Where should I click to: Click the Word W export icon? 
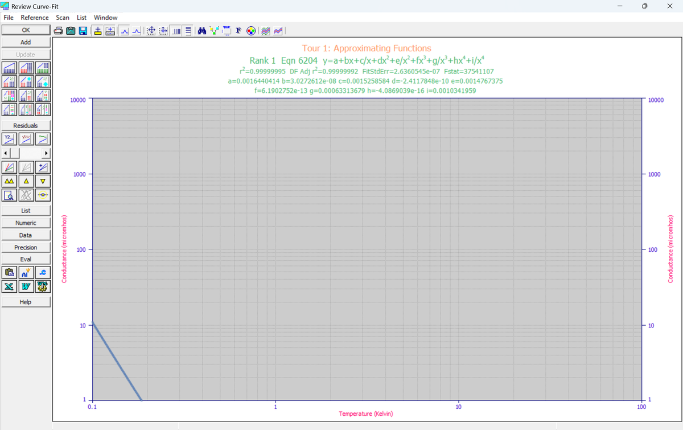coord(26,286)
